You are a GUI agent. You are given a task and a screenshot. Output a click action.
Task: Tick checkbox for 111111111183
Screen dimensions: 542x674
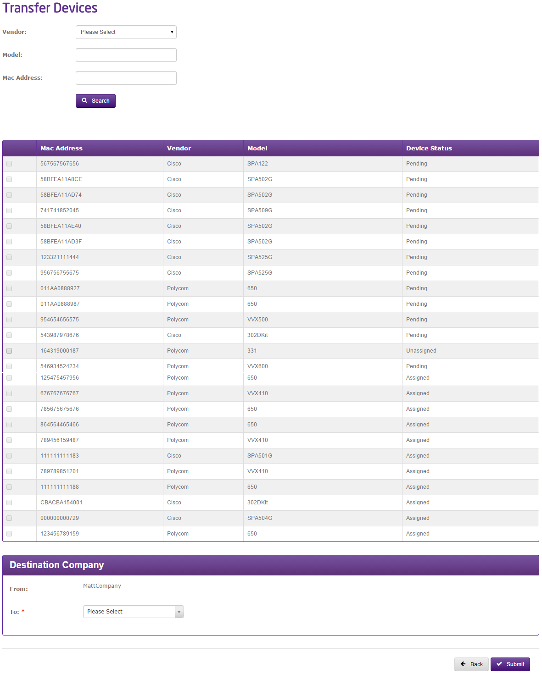(9, 456)
